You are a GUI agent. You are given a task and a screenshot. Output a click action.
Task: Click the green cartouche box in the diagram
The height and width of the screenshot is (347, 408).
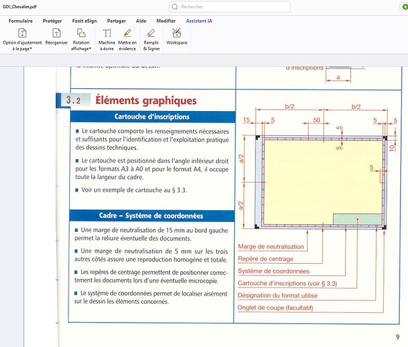tap(357, 219)
